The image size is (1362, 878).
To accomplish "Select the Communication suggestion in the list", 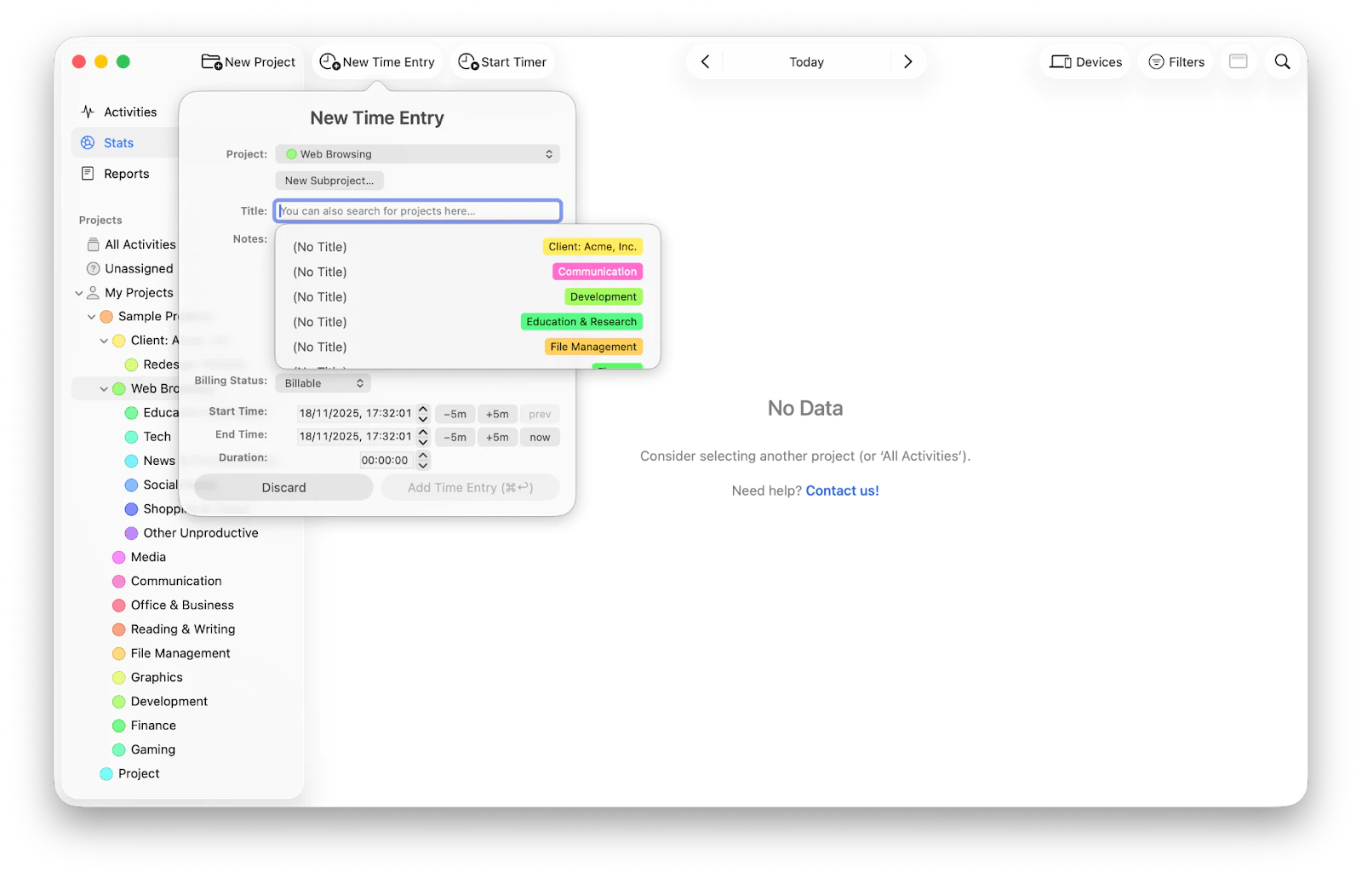I will click(468, 271).
